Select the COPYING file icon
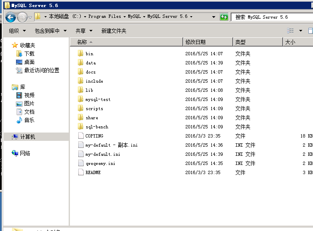Viewport: 313px width, 231px height. coord(81,136)
